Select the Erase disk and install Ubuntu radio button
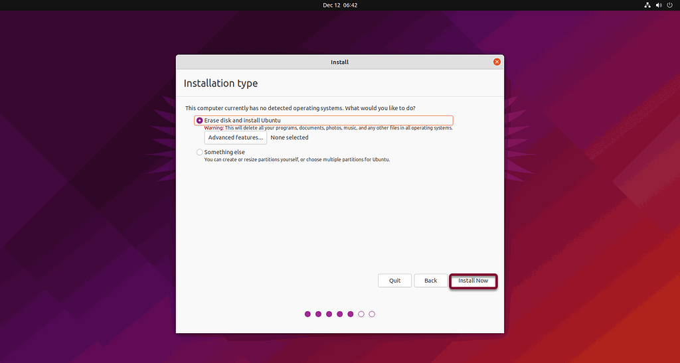Screen dimensions: 680x363 pyautogui.click(x=200, y=120)
